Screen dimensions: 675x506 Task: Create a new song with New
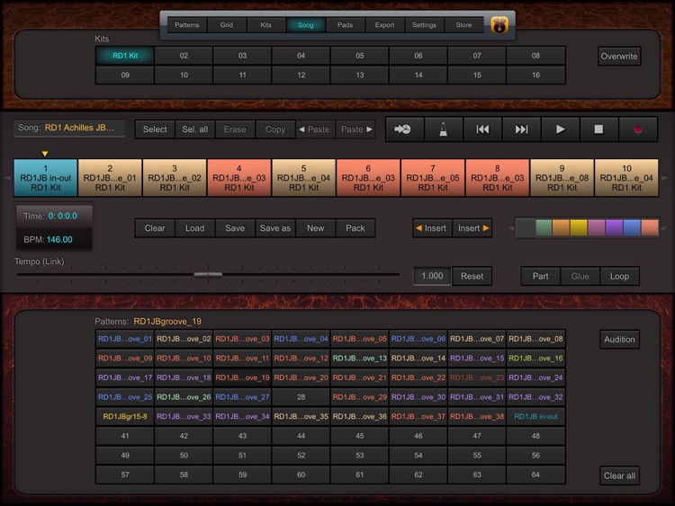pyautogui.click(x=316, y=228)
